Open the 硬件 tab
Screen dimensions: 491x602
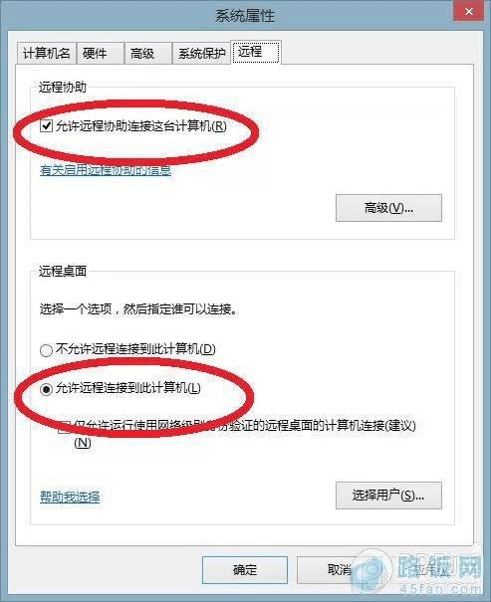pos(101,53)
